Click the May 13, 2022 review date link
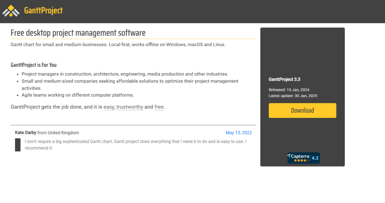Viewport: 385px width, 203px height. point(239,133)
